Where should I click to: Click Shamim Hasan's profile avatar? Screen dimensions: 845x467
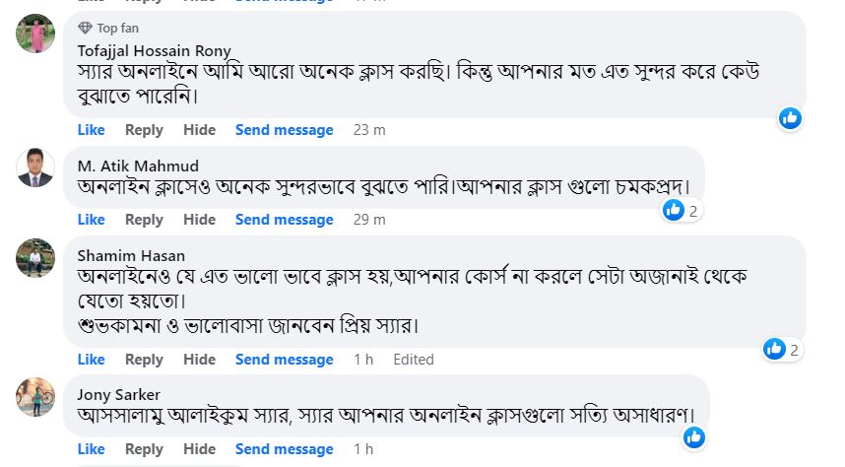point(35,257)
